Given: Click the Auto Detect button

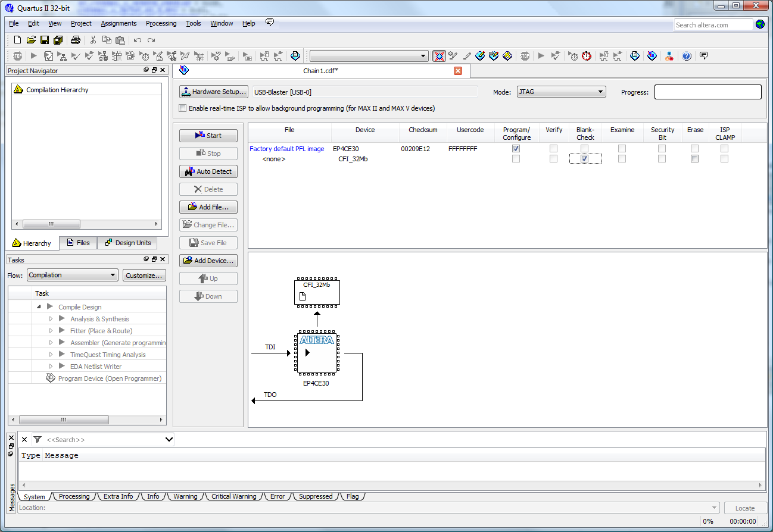Looking at the screenshot, I should (208, 171).
